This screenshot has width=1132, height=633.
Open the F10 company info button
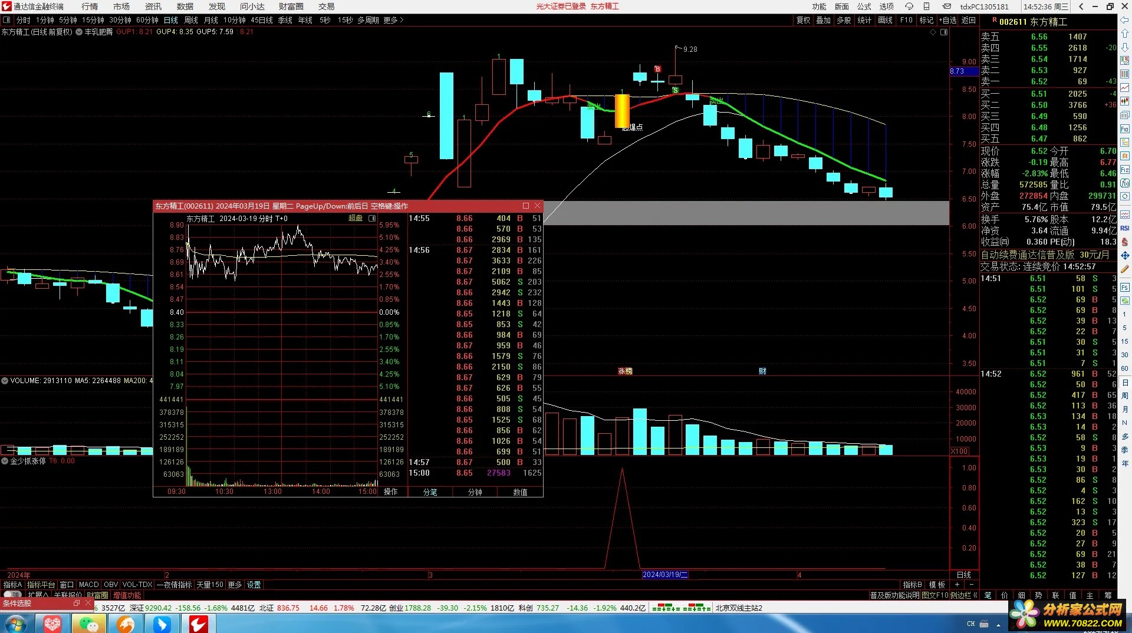(906, 20)
